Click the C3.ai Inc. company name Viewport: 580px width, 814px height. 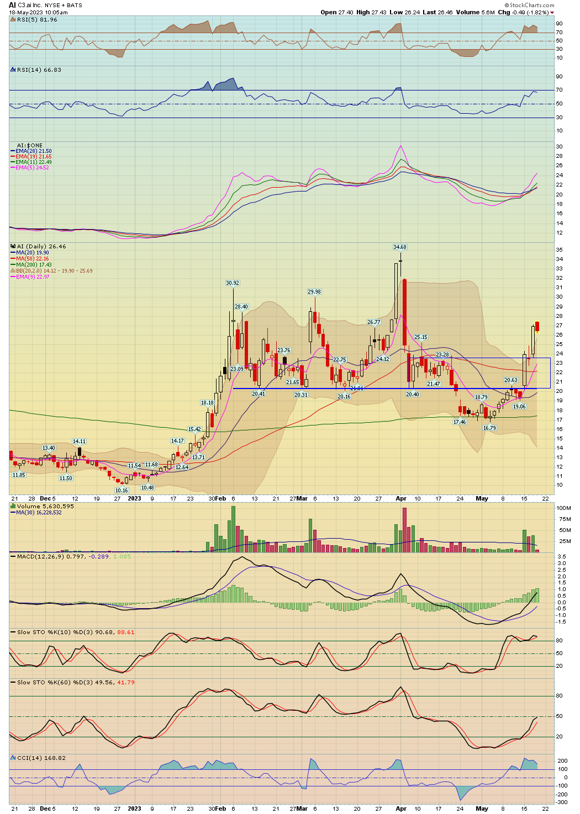point(29,4)
